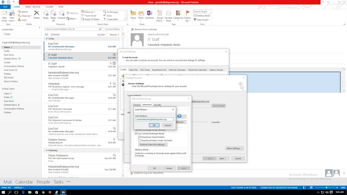This screenshot has height=195, width=347.
Task: Open RSS Feeds tab in Account Settings
Action: coord(145,70)
